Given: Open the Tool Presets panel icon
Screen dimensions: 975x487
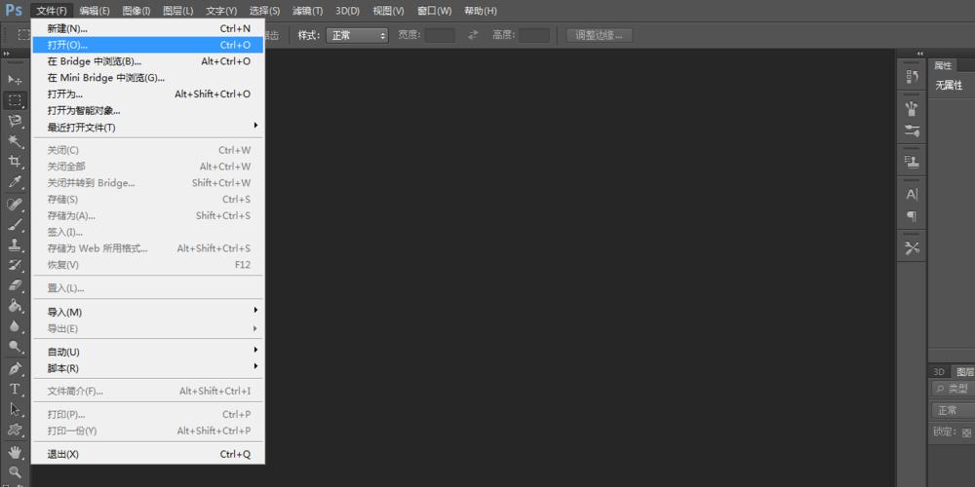Looking at the screenshot, I should (913, 247).
